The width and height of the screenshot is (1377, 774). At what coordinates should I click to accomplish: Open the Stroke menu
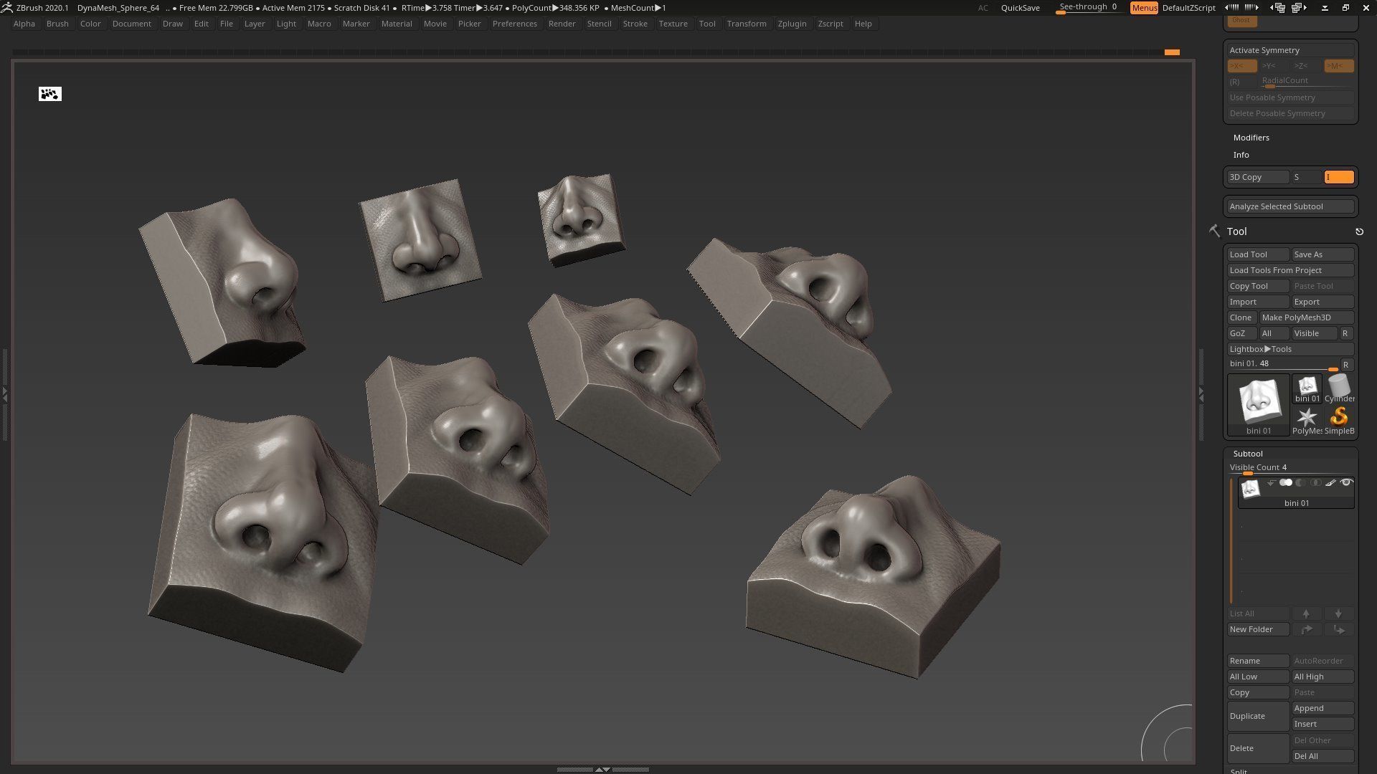[635, 24]
